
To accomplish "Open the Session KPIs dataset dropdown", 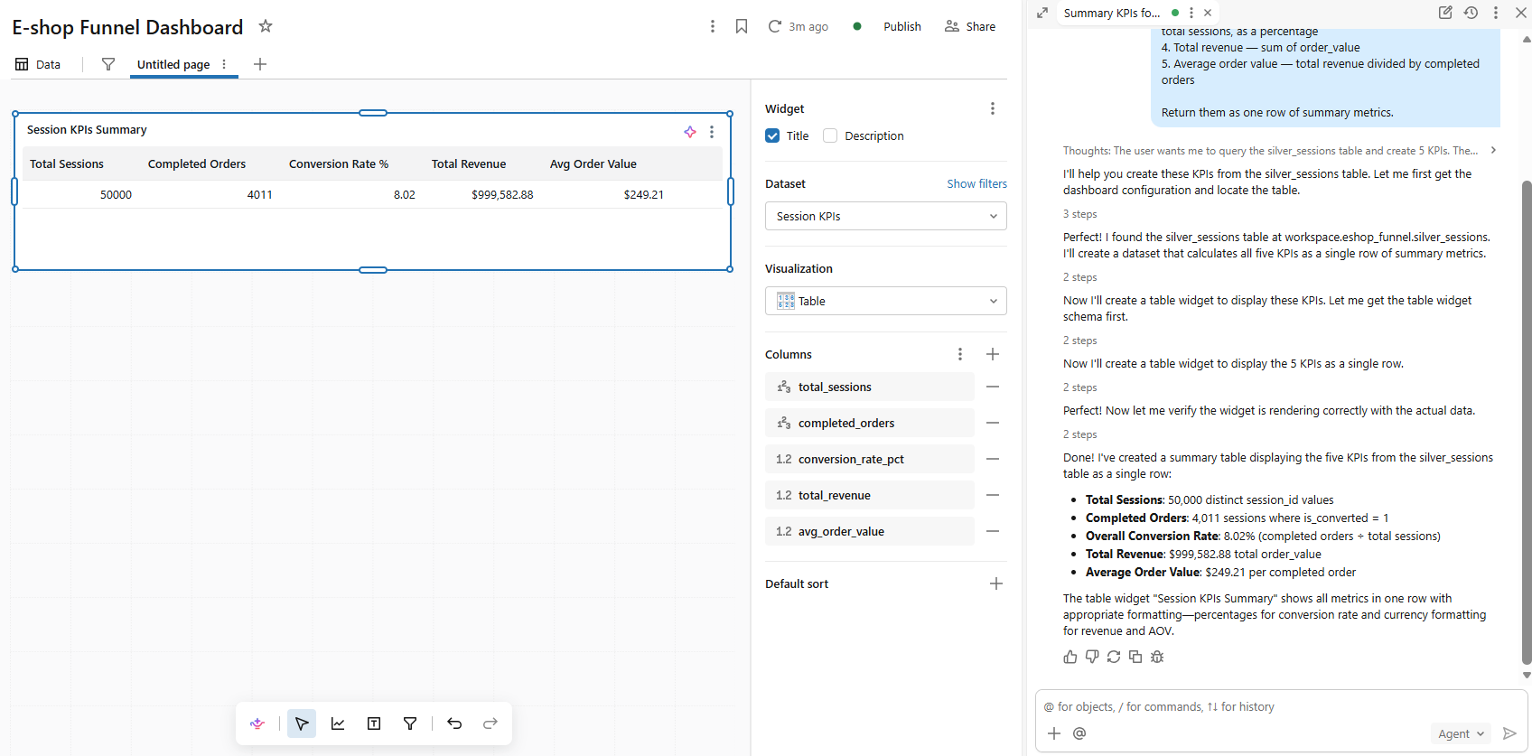I will coord(885,216).
